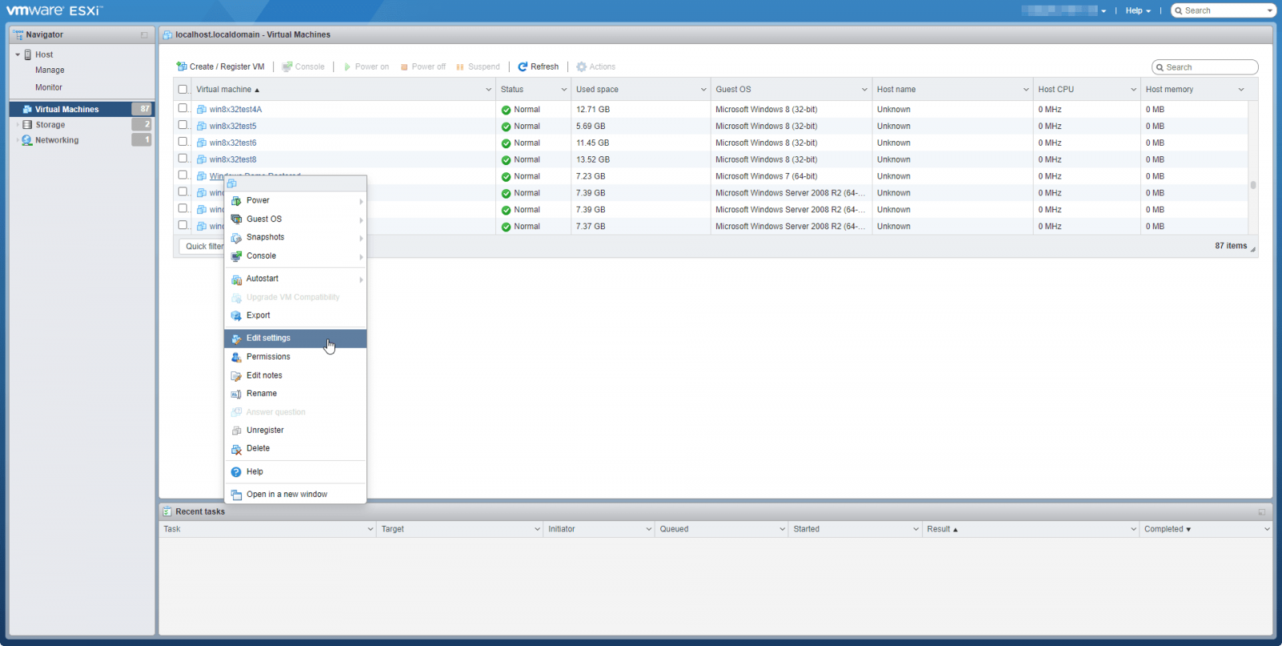Screen dimensions: 1282x646
Task: Check the win8x32test6 row checkbox
Action: click(x=183, y=142)
